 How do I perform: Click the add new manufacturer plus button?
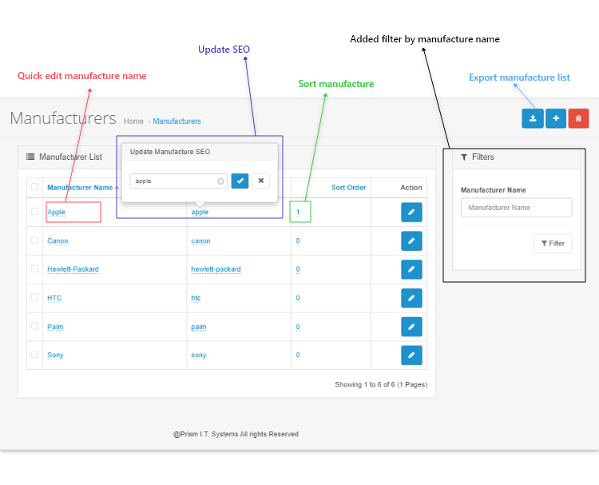556,118
